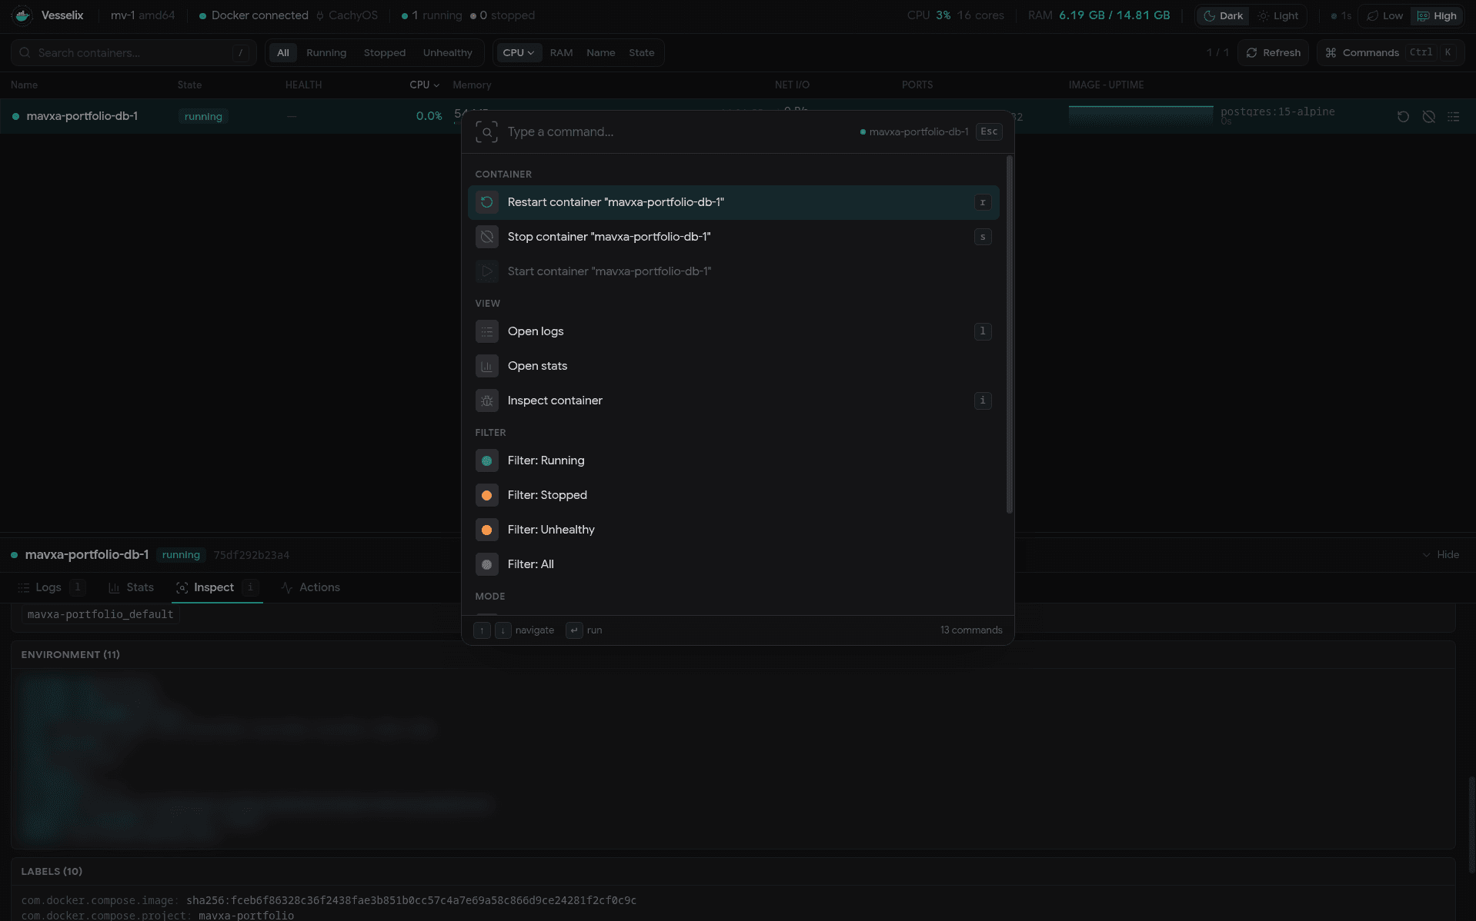The image size is (1476, 921).
Task: Choose Open logs command
Action: pyautogui.click(x=733, y=331)
